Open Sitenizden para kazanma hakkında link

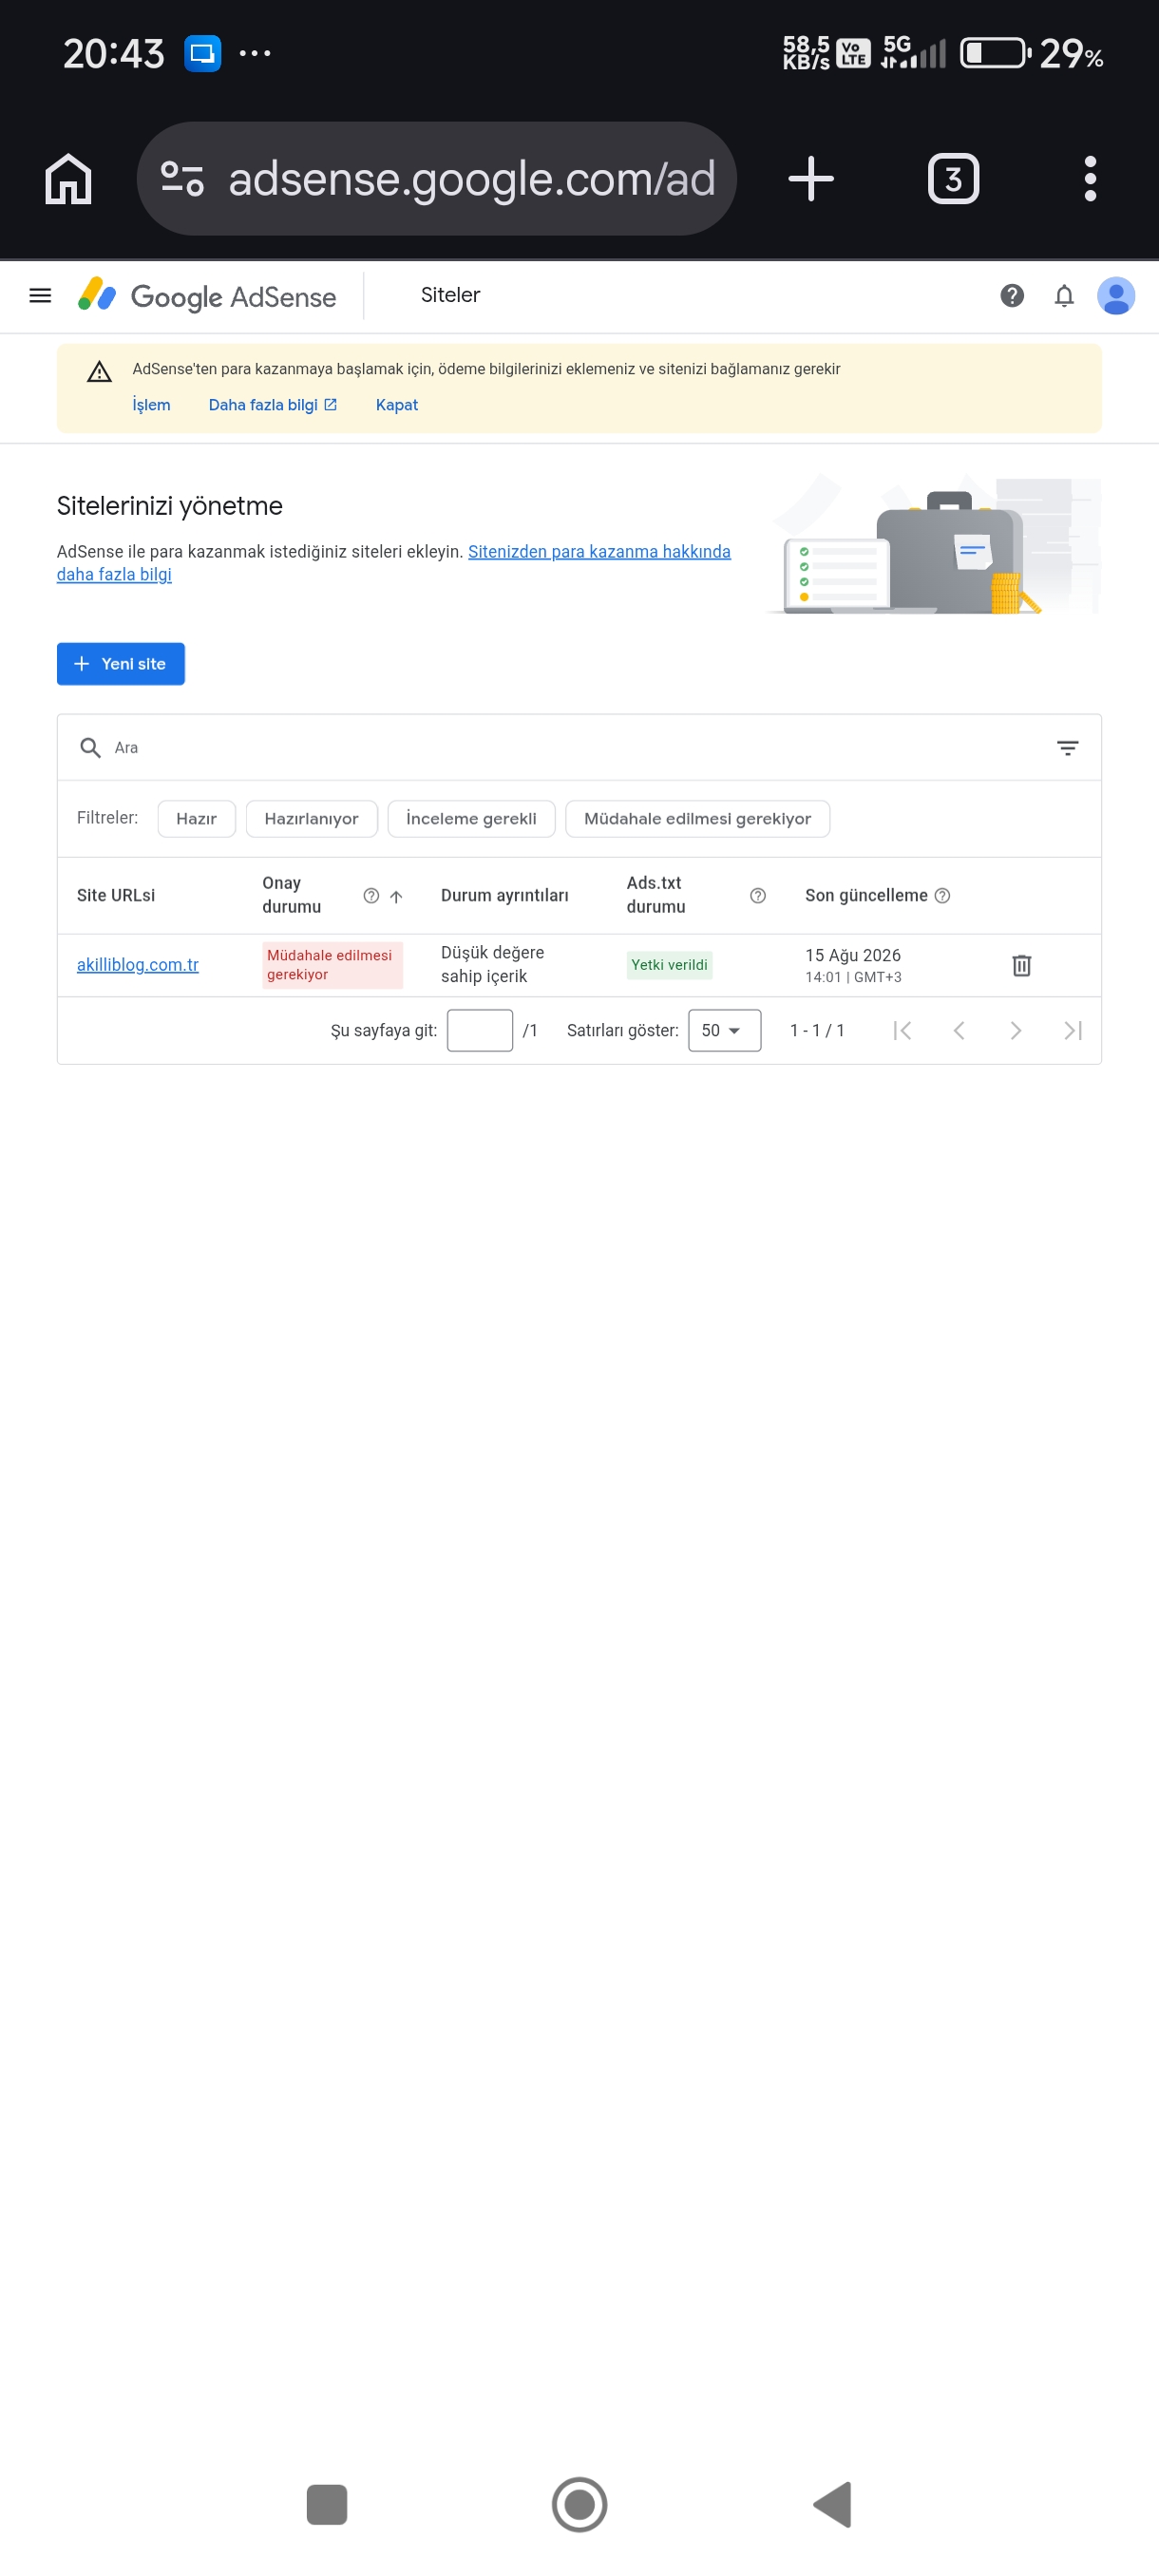point(599,552)
